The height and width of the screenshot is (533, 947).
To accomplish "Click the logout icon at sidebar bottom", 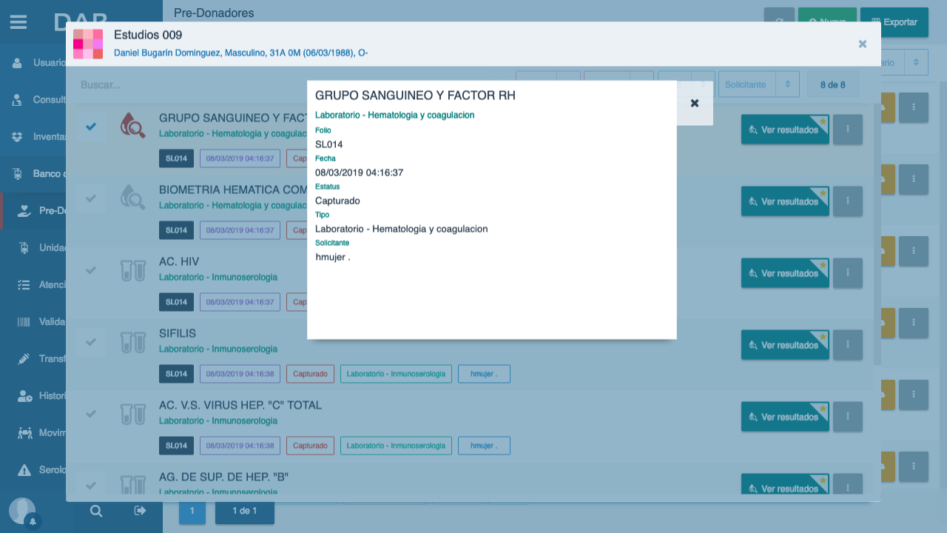I will click(x=141, y=511).
